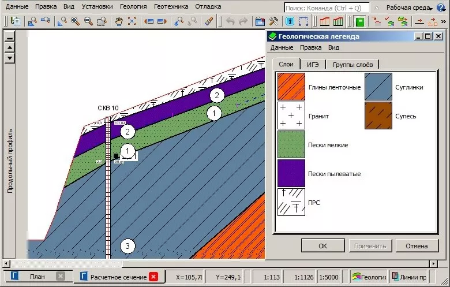Click the undo arrow icon
Screen dimensions: 450x287
[x=230, y=21]
